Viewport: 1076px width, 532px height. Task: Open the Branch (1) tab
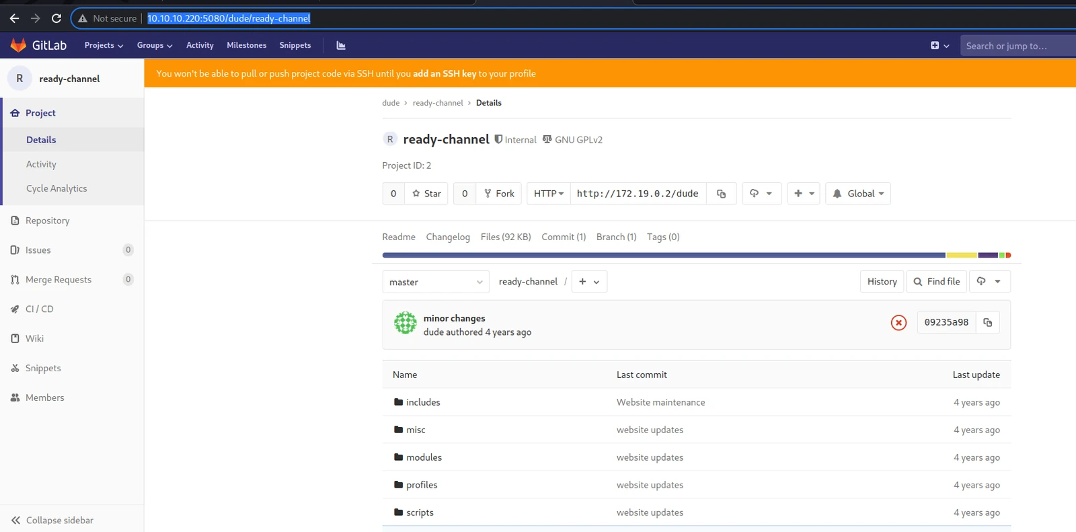point(616,237)
